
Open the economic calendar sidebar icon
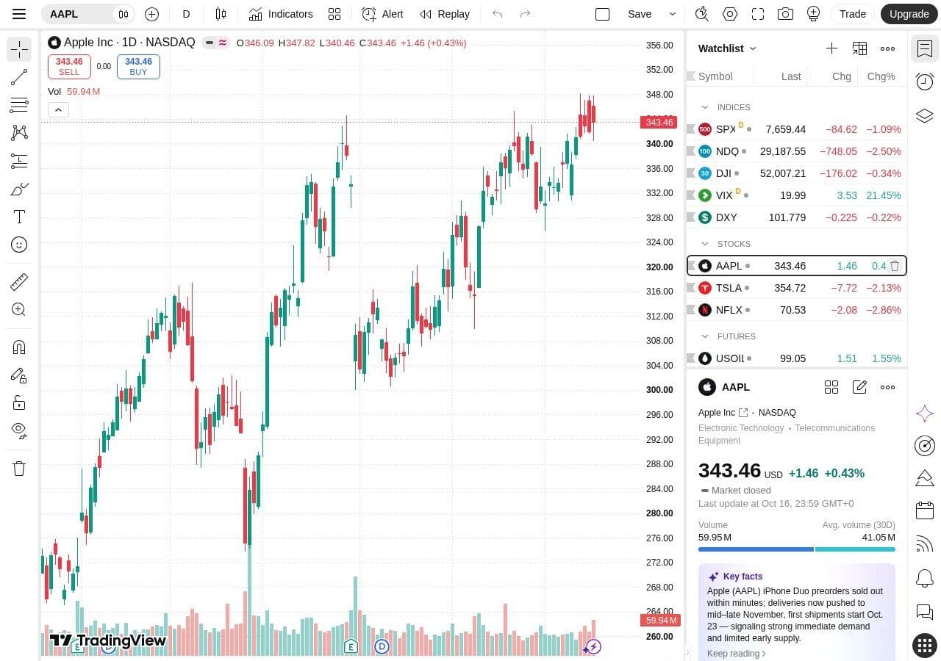(x=925, y=510)
